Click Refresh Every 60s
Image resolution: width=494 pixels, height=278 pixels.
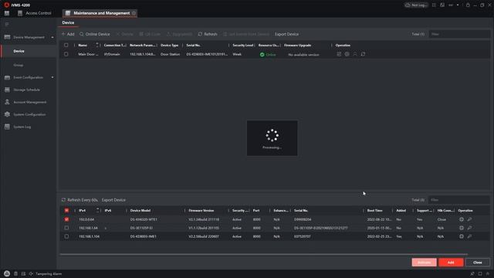click(x=80, y=200)
